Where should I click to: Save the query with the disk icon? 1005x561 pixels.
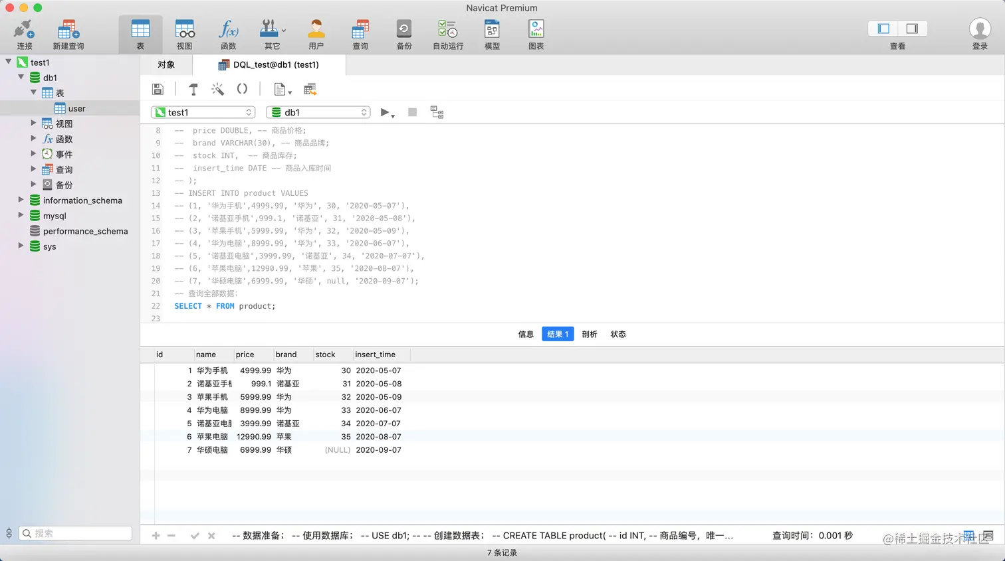158,89
